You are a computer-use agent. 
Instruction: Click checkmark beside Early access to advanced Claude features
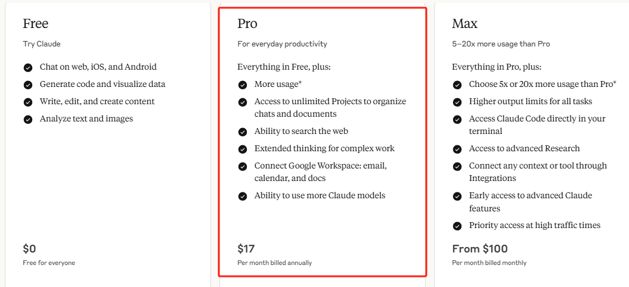click(x=457, y=196)
